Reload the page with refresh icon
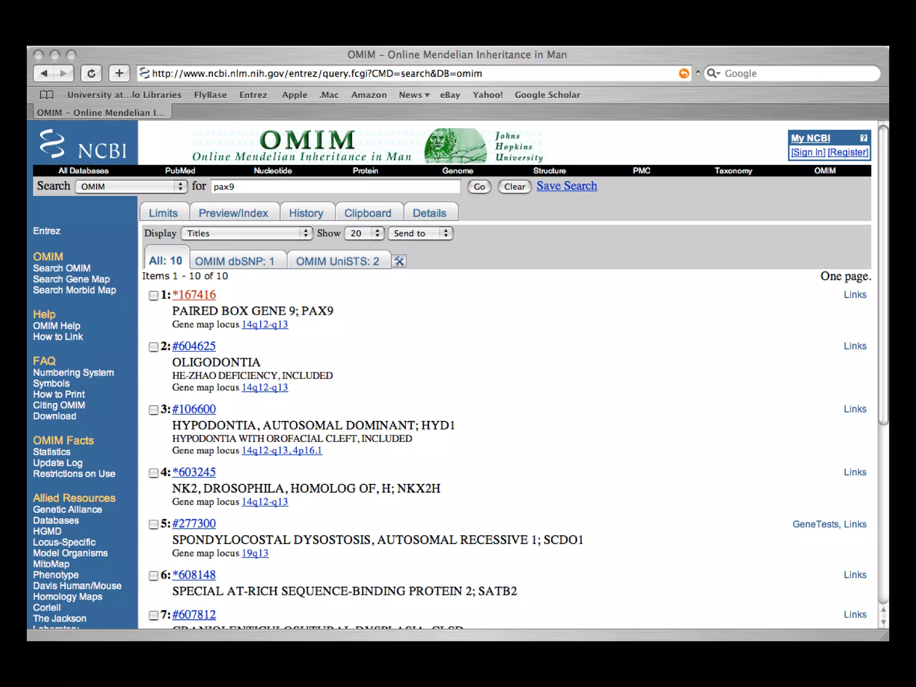Image resolution: width=916 pixels, height=687 pixels. (x=91, y=73)
